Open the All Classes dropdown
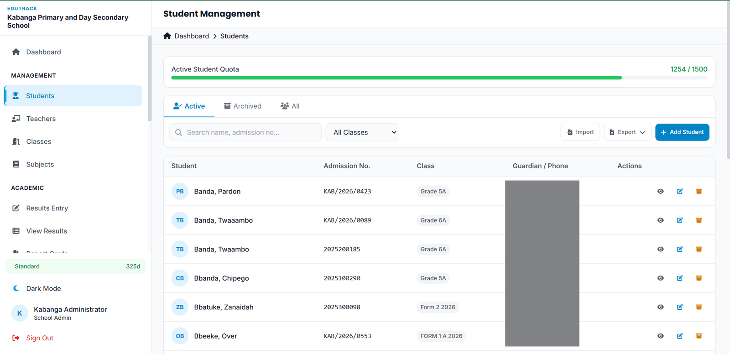730x354 pixels. click(362, 132)
